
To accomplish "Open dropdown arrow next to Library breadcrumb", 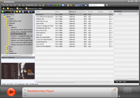I will point(15,9).
